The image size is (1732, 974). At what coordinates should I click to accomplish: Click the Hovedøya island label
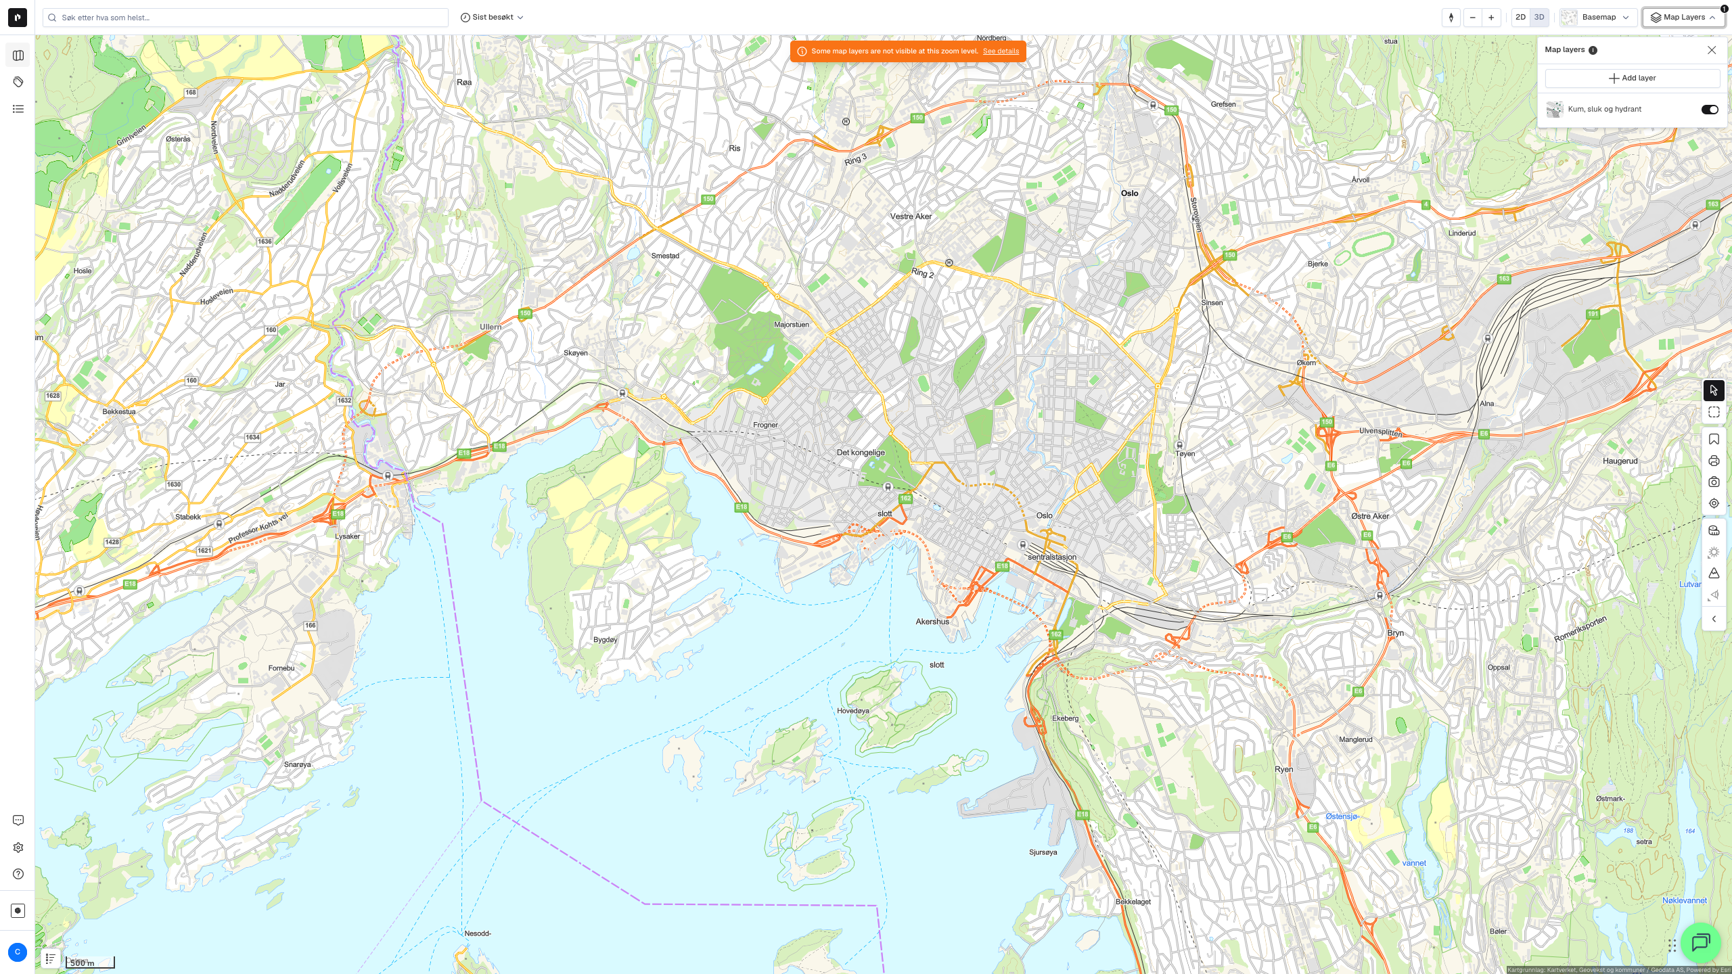(853, 711)
